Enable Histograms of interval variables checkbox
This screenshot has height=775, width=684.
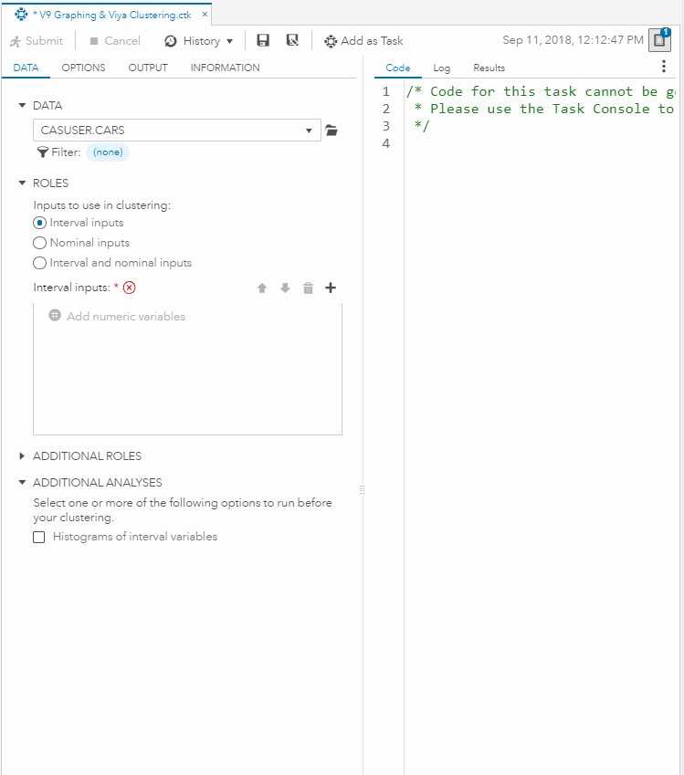click(x=39, y=538)
